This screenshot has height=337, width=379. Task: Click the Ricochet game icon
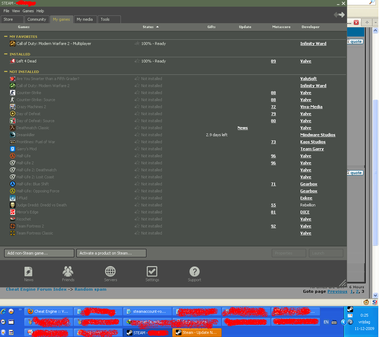(x=13, y=219)
